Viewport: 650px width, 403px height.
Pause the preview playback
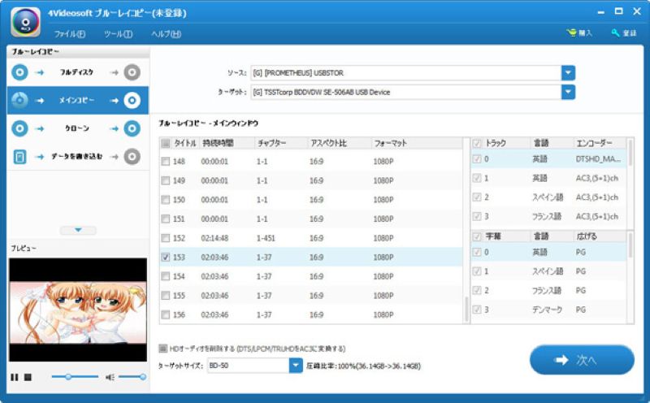[15, 377]
